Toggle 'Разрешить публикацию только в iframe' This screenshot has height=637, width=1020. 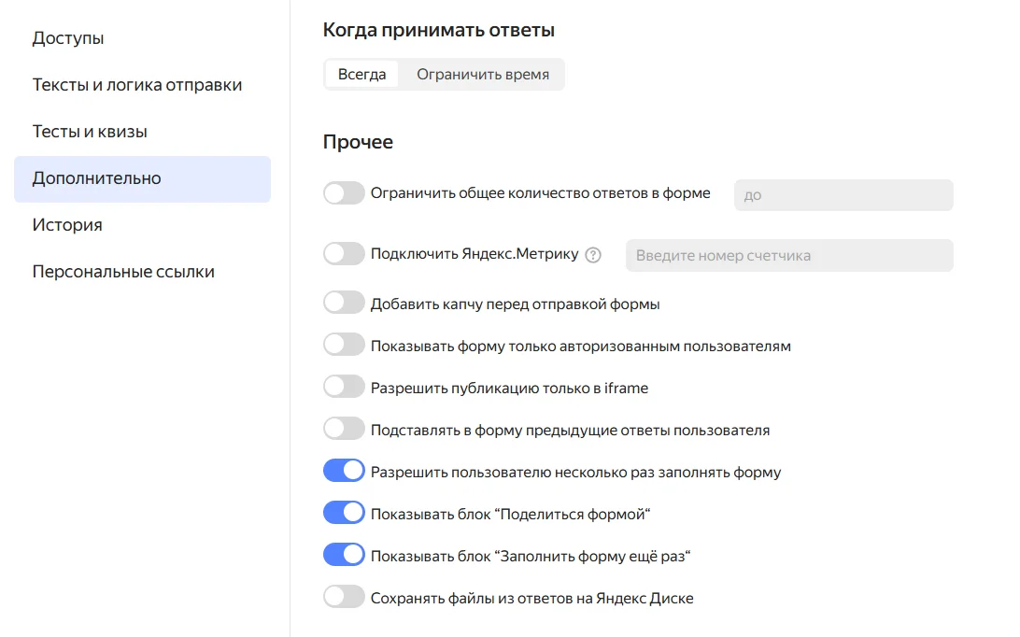click(343, 387)
